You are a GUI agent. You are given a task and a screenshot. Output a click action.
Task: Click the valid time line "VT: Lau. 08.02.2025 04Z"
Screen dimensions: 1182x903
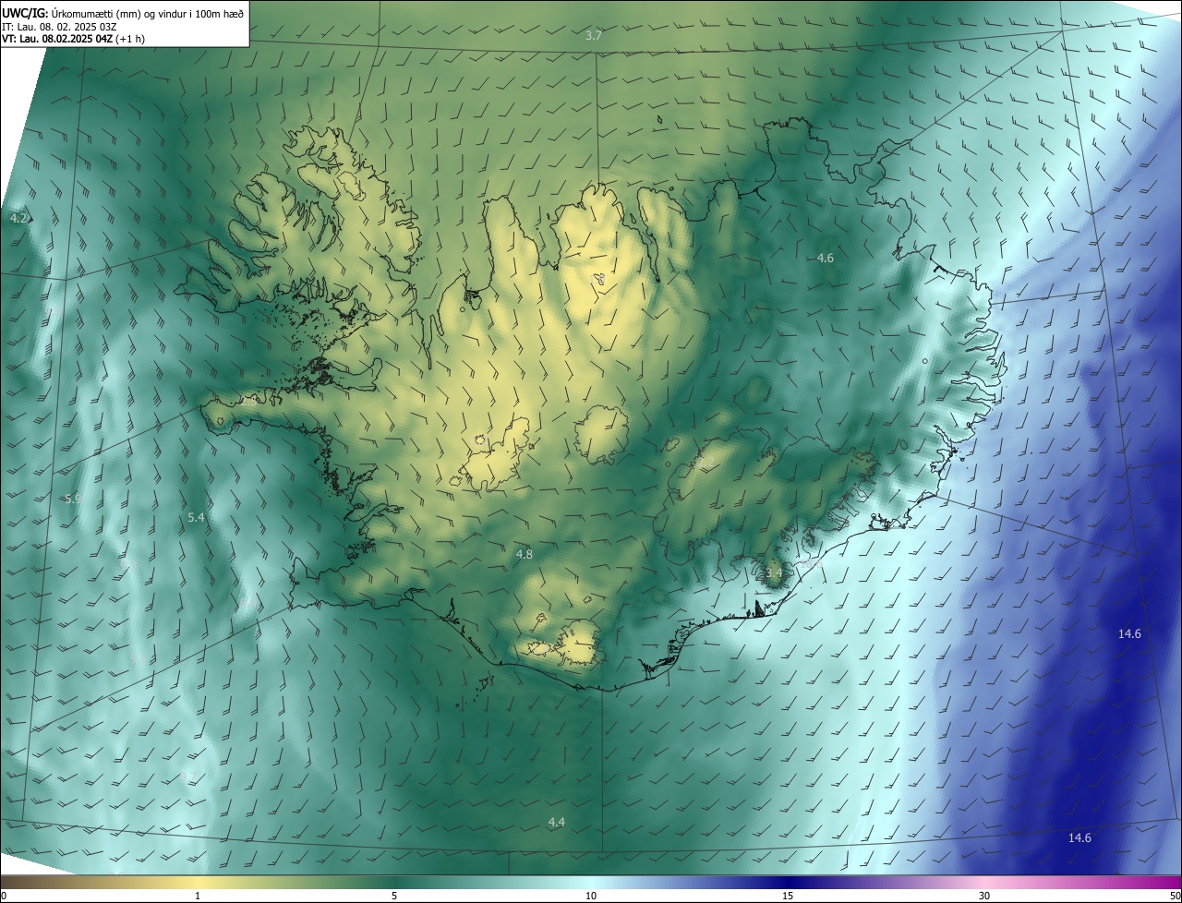pyautogui.click(x=57, y=39)
